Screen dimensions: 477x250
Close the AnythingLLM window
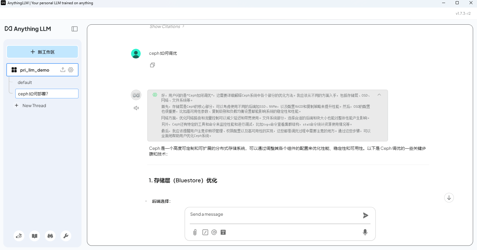pos(471,3)
